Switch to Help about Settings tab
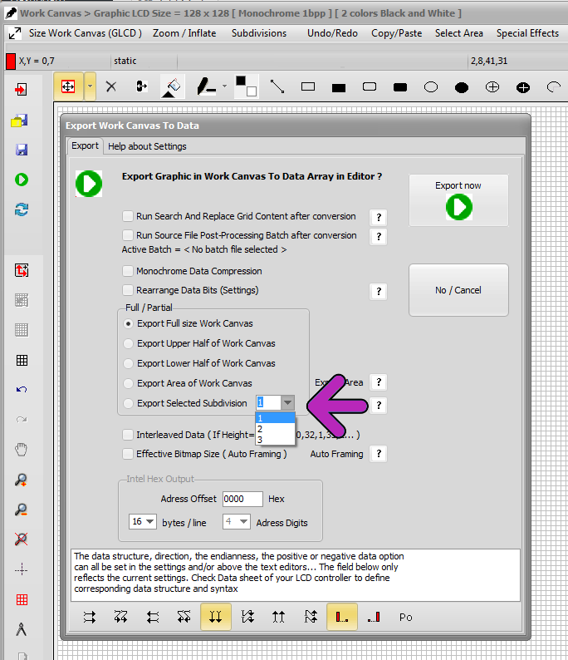This screenshot has width=568, height=660. [147, 146]
